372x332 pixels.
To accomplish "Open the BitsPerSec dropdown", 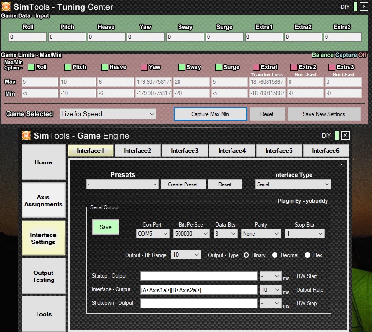I will pos(192,234).
